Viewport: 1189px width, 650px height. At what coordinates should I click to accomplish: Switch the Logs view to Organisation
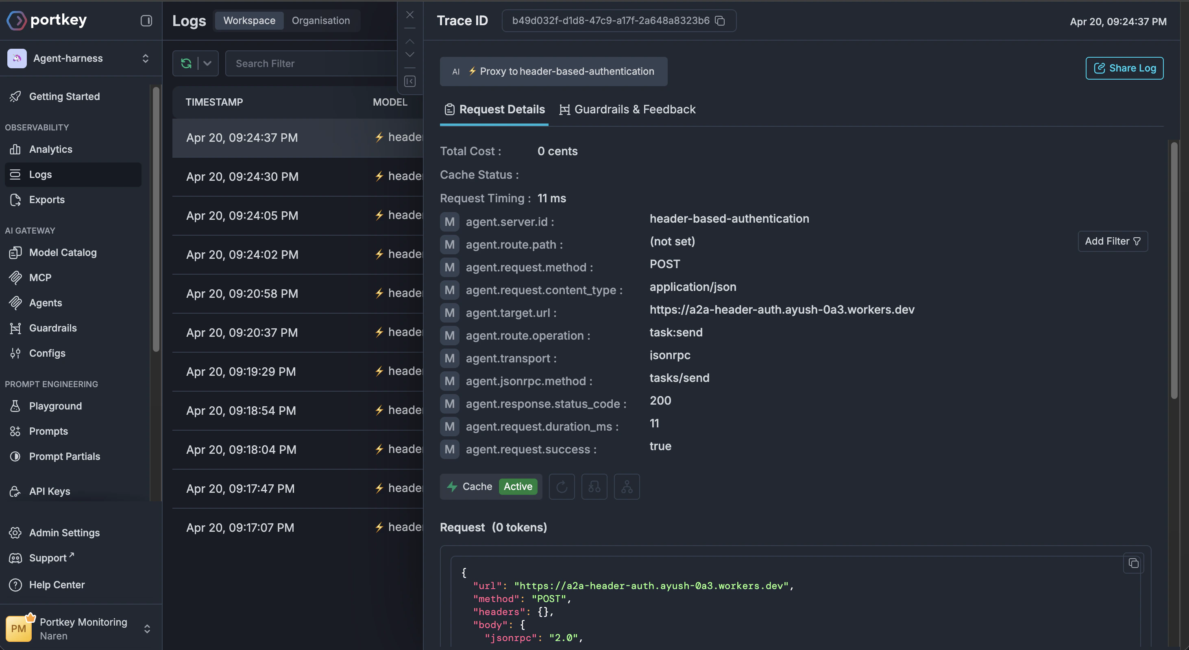320,21
